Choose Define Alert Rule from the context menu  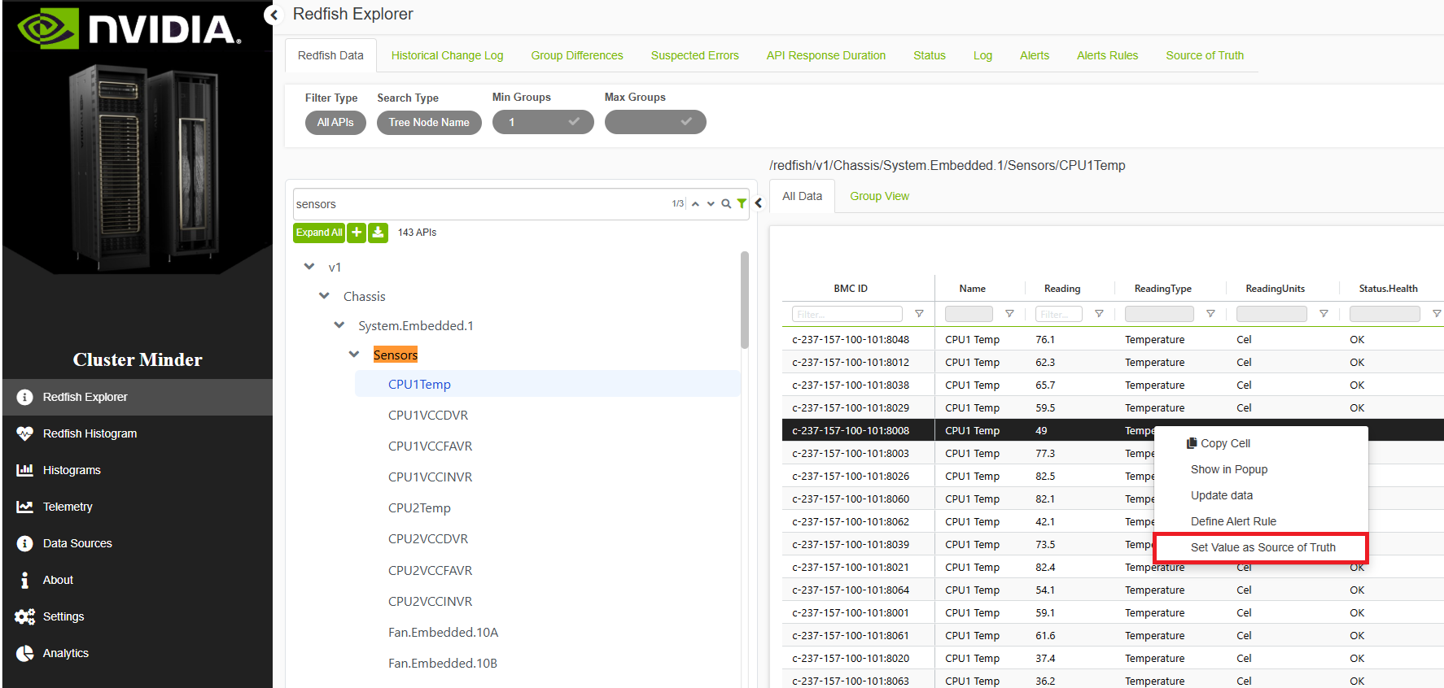pyautogui.click(x=1261, y=521)
